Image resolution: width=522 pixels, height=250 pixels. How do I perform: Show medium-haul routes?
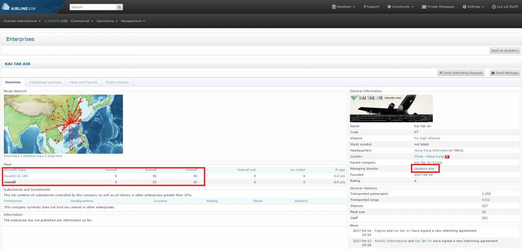(33, 156)
